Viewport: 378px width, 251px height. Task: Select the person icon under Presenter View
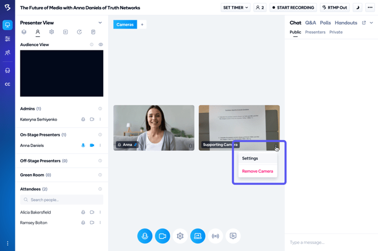[x=37, y=32]
